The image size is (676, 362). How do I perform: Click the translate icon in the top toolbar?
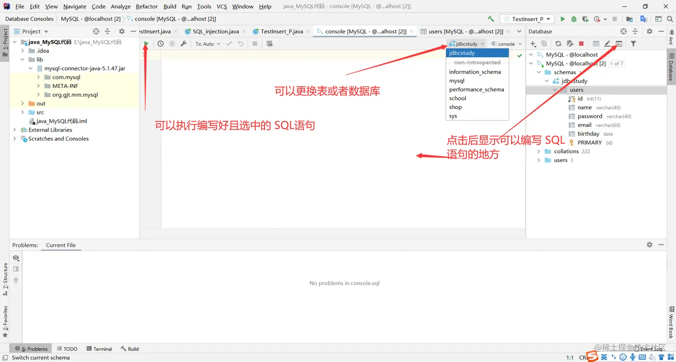pos(644,19)
